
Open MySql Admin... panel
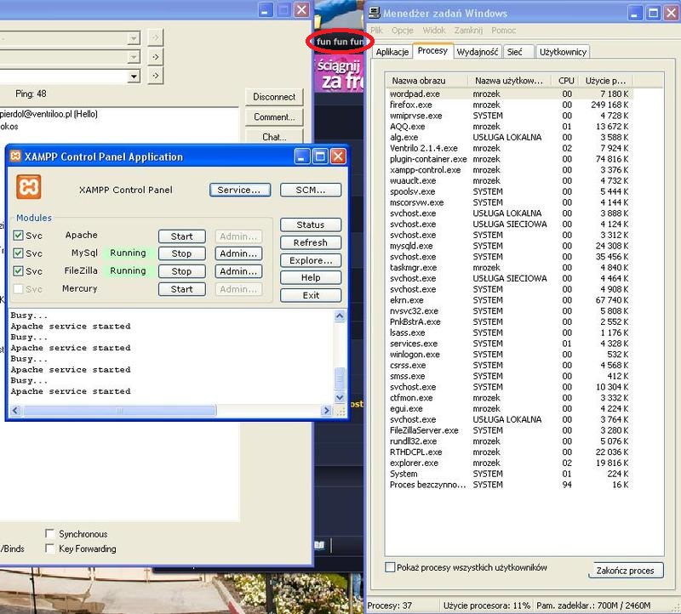(x=238, y=253)
